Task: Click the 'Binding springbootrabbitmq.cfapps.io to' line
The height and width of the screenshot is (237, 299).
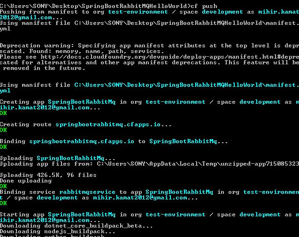Action: pos(114,141)
